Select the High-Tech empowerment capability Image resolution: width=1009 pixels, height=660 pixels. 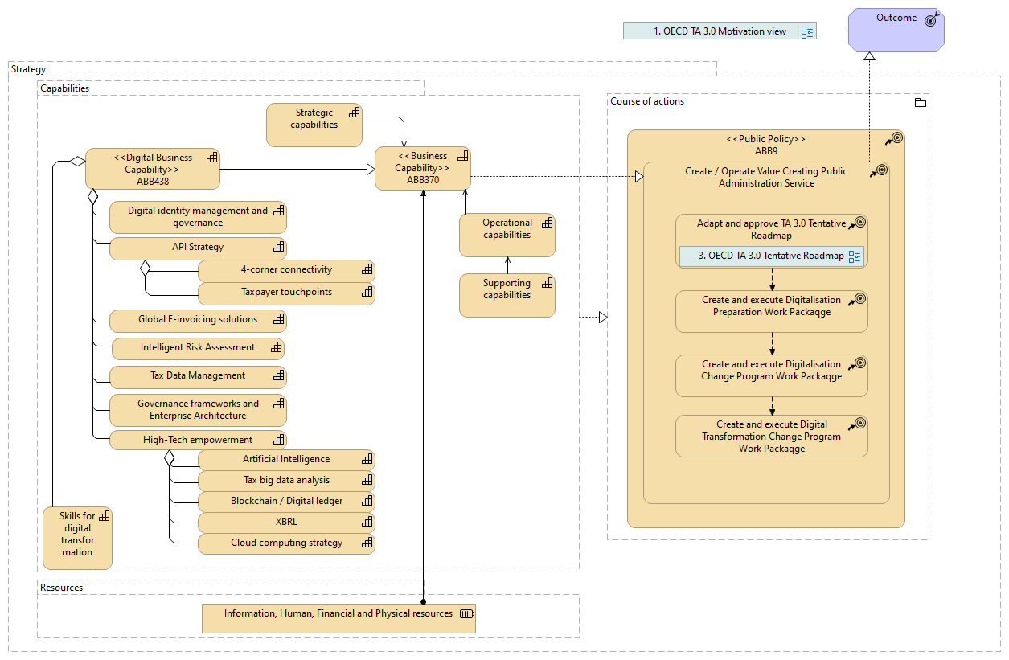pyautogui.click(x=198, y=440)
